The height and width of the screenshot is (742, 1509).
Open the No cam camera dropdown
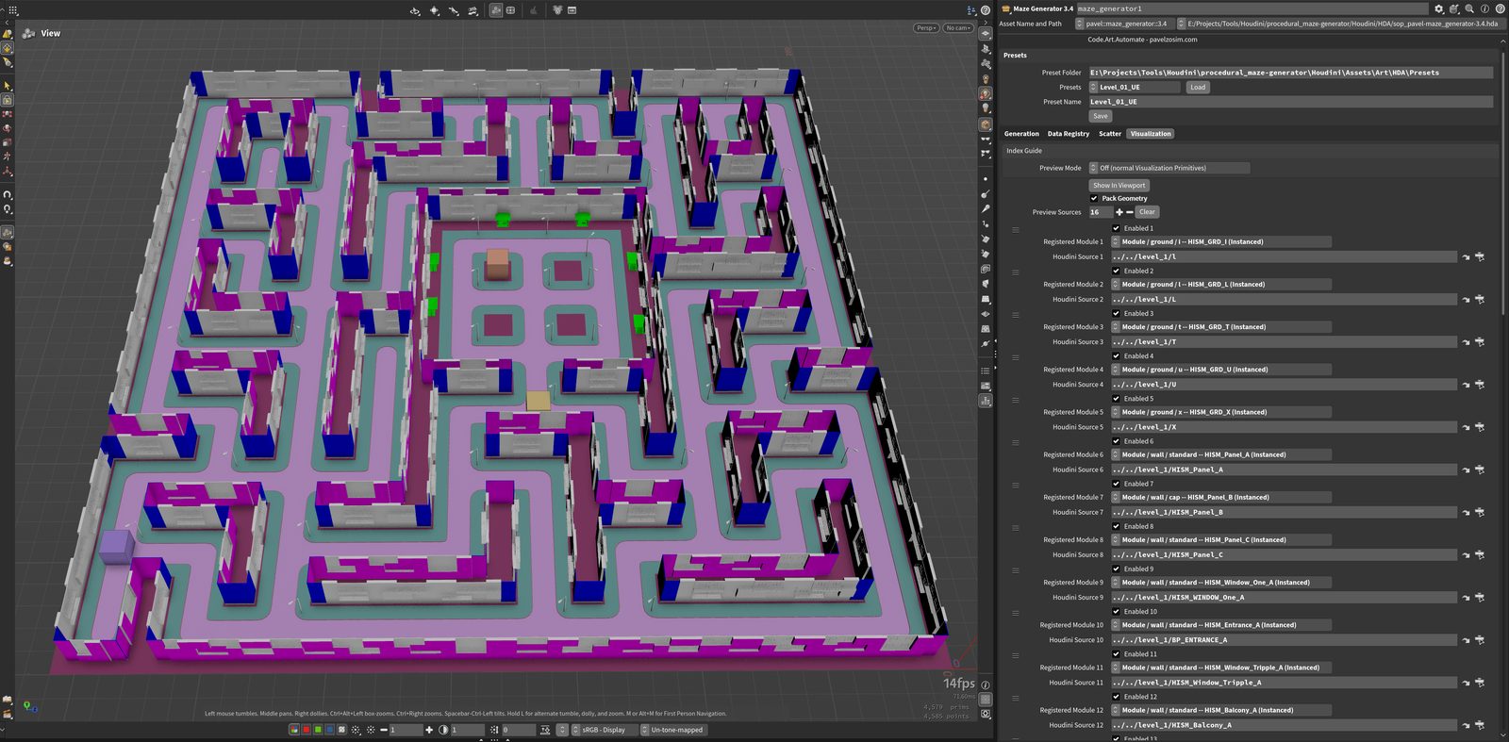pyautogui.click(x=958, y=28)
